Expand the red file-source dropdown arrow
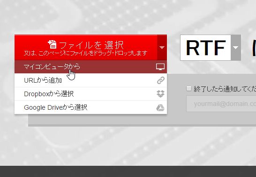256x177 pixels. click(x=162, y=47)
